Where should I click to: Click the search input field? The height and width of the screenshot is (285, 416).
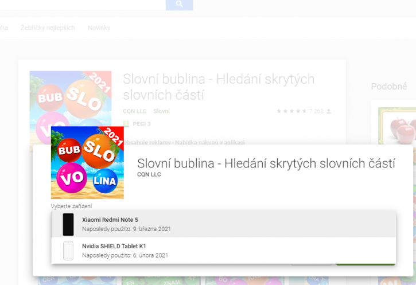(83, 5)
